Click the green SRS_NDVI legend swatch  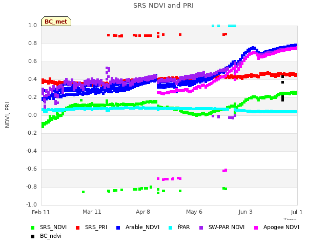click(32, 228)
